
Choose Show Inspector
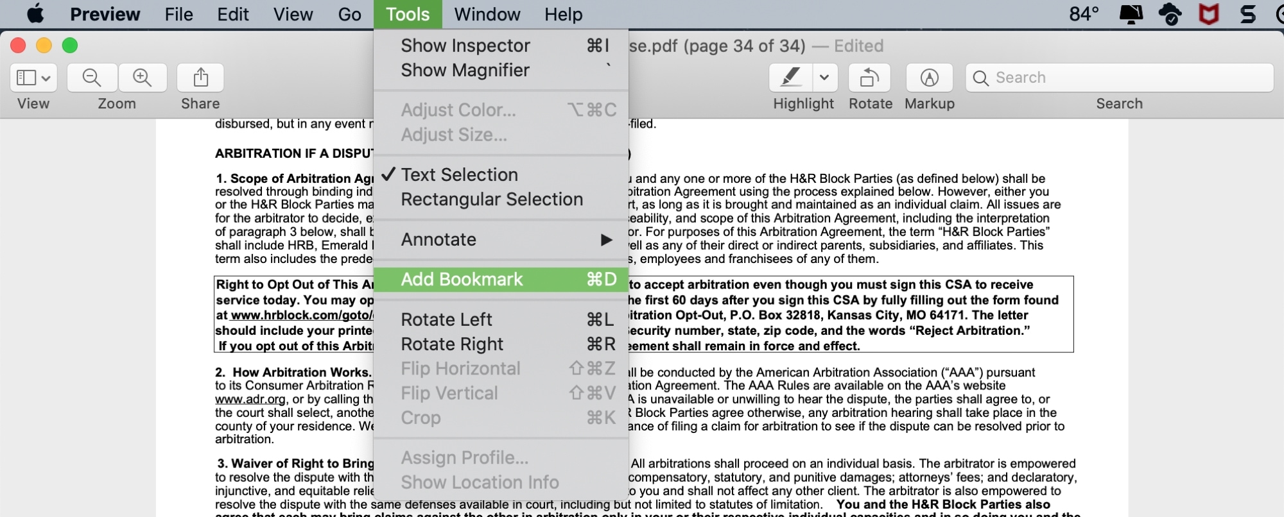click(501, 46)
